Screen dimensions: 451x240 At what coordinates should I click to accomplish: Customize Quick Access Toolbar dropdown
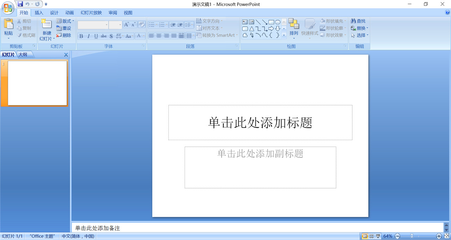coord(46,4)
